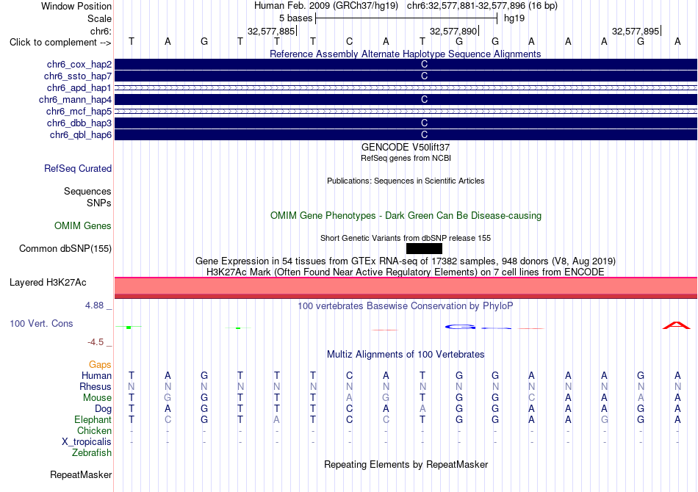Click the black dbSNP variant item
The width and height of the screenshot is (698, 492).
click(x=424, y=249)
